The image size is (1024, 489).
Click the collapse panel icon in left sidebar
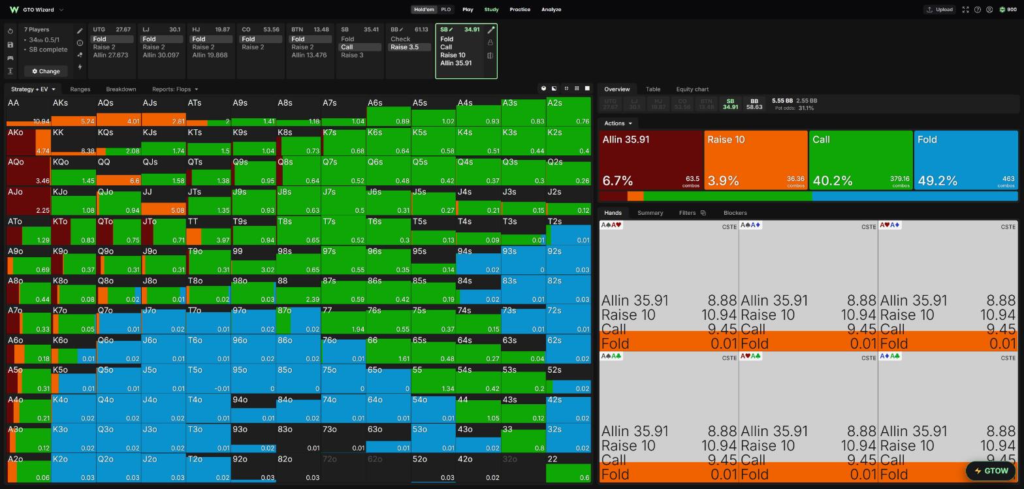pyautogui.click(x=10, y=71)
